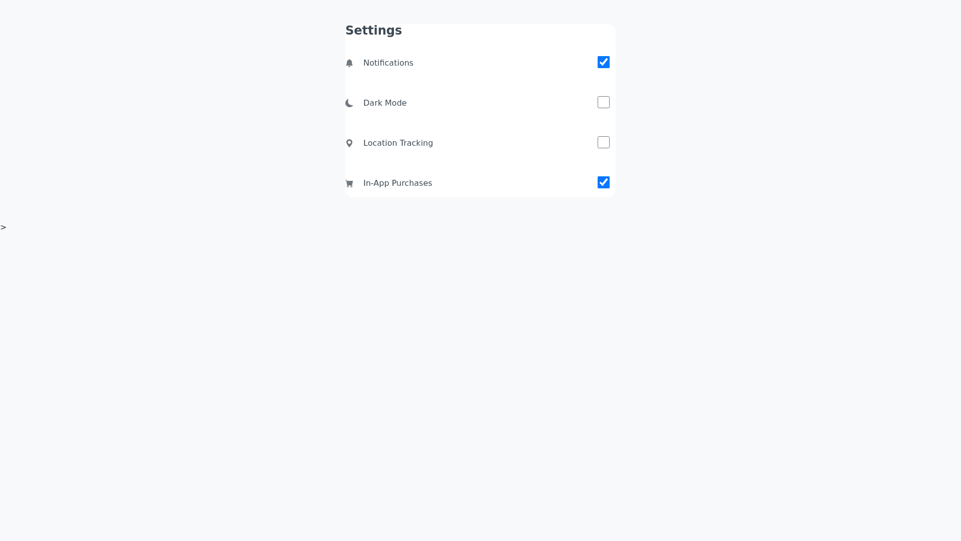Click the stray > character at left edge
The width and height of the screenshot is (961, 541).
click(x=4, y=227)
